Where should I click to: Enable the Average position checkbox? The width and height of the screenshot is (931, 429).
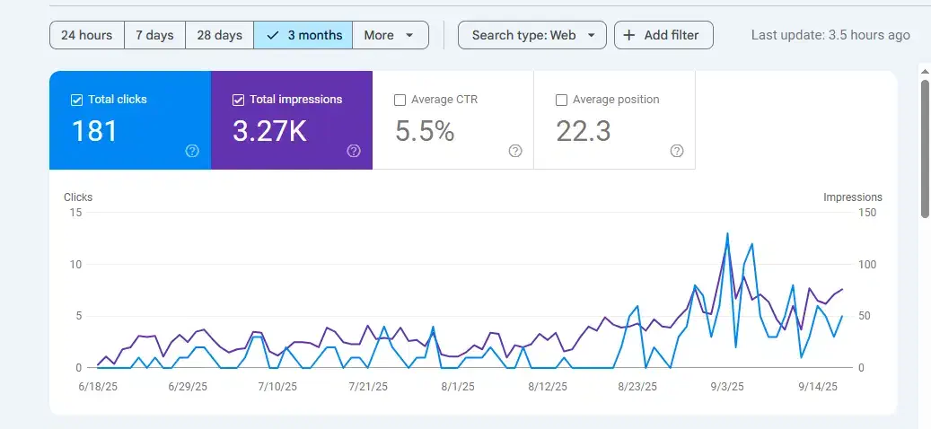561,100
